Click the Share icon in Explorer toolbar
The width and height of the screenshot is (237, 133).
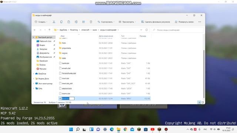(83, 22)
